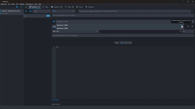This screenshot has width=195, height=109.
Task: Open the Import/export menu
Action: point(29,4)
